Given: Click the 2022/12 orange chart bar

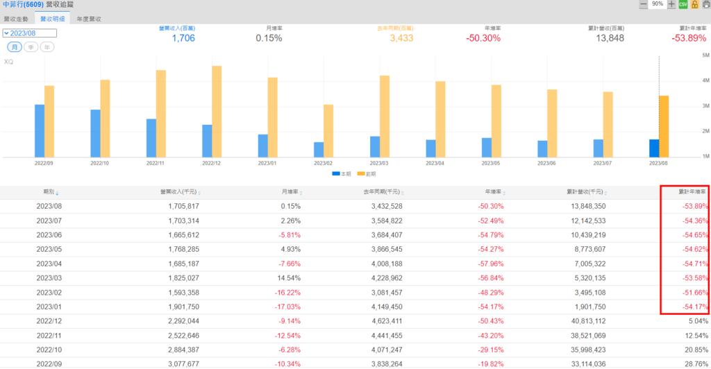Looking at the screenshot, I should (217, 112).
